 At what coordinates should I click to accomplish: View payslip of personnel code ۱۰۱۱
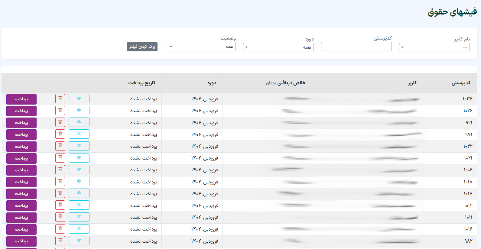point(79,217)
